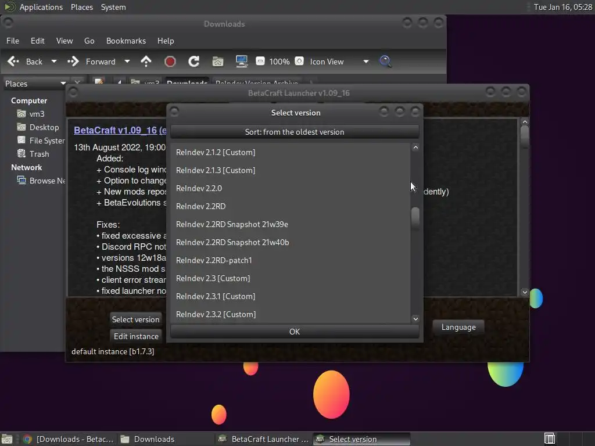The height and width of the screenshot is (446, 595).
Task: Switch to BetaCraft Launcher taskbar entry
Action: coord(263,439)
